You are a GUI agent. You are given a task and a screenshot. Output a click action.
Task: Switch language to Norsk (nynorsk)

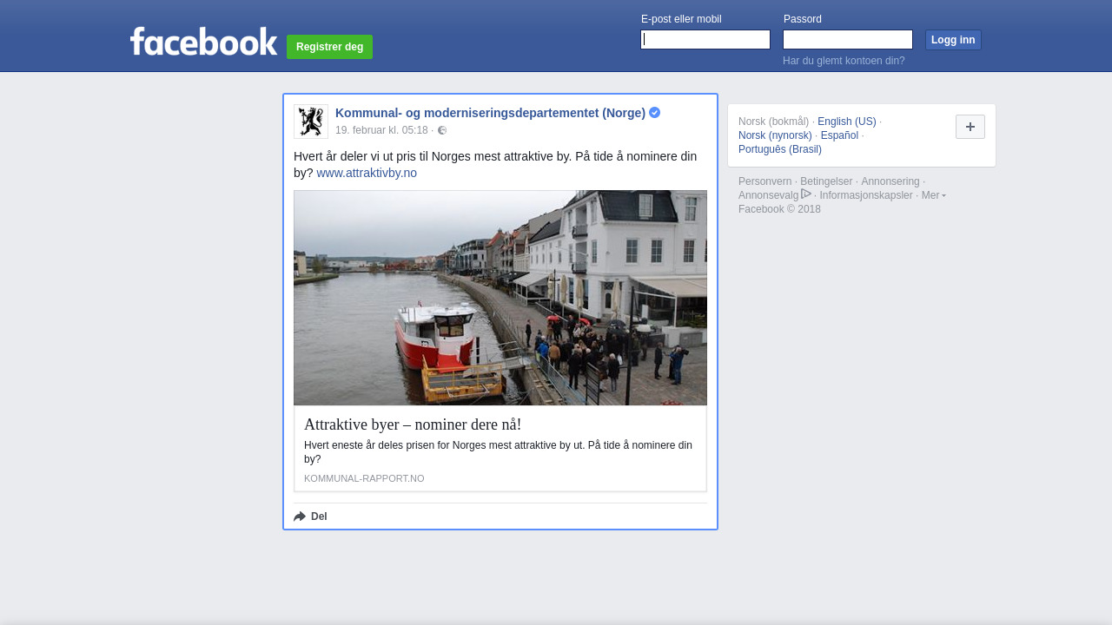(x=775, y=135)
